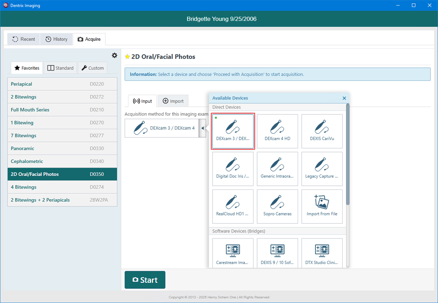Screen dimensions: 438x303
Task: Choose the RealCloud HD1 device
Action: pyautogui.click(x=233, y=206)
